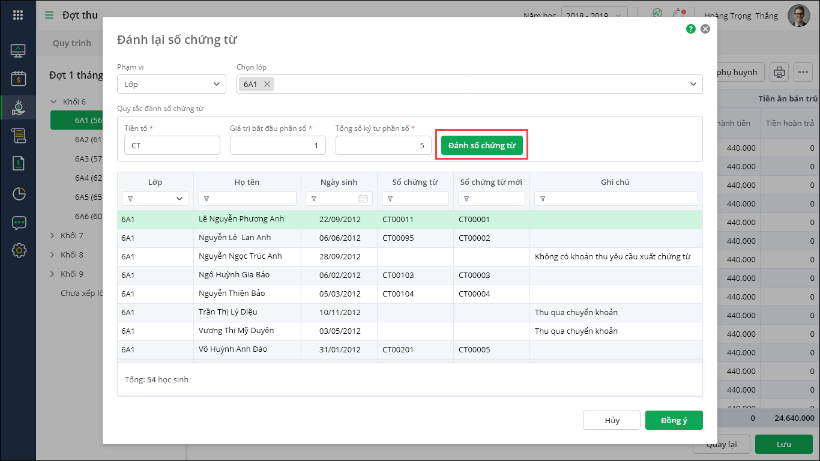Close the dialog with the X icon
The image size is (820, 461).
(x=705, y=29)
